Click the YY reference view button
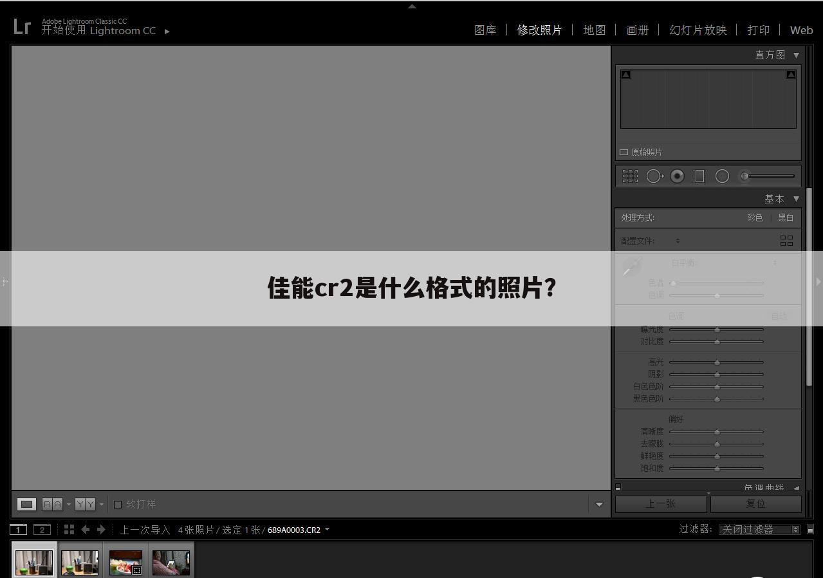Screen dimensions: 823x578 pos(85,504)
